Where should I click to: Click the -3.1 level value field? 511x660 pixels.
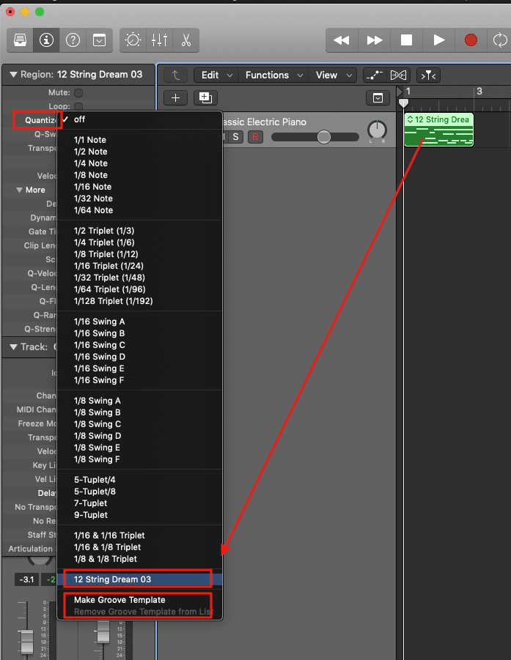coord(27,579)
